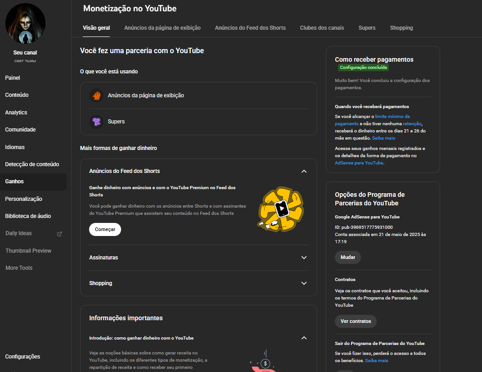Switch to Anúncios da página de exibição tab

(x=162, y=28)
